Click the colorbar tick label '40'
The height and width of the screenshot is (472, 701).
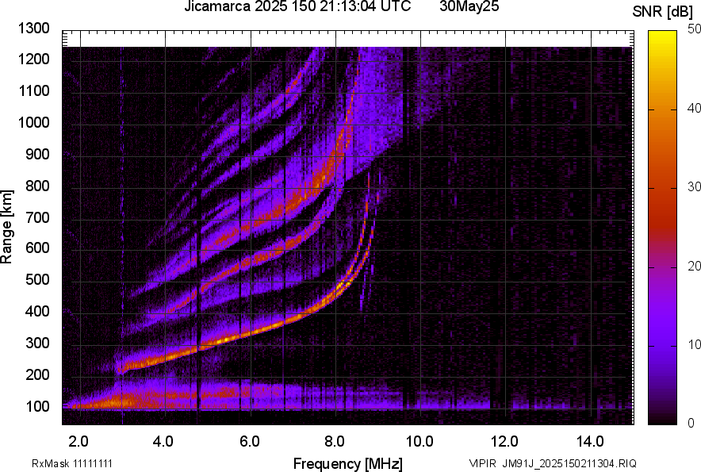pyautogui.click(x=694, y=108)
